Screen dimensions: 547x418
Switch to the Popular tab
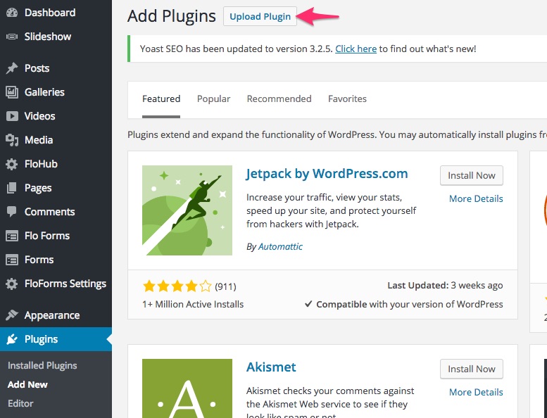(213, 99)
